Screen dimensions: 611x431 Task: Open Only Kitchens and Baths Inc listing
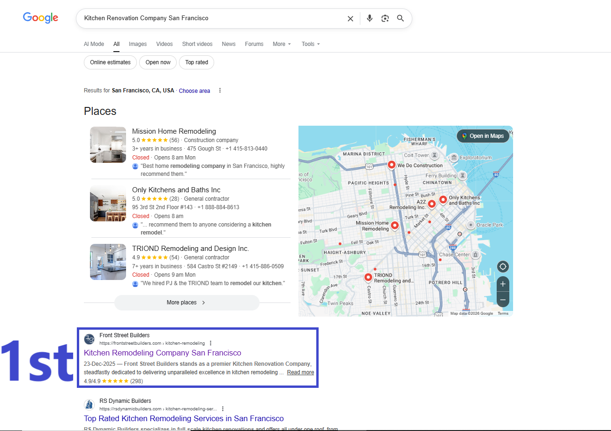click(176, 190)
